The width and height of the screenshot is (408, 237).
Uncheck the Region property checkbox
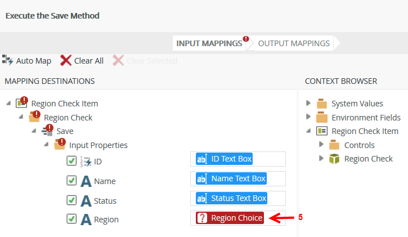point(71,219)
